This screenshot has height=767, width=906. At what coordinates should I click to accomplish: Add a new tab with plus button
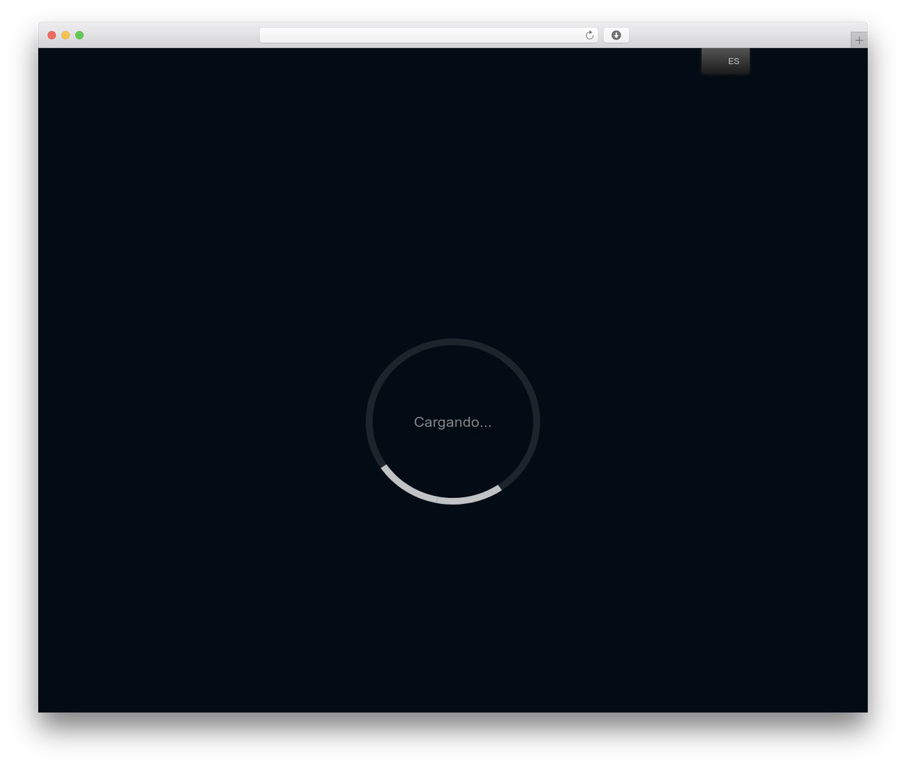pyautogui.click(x=859, y=40)
